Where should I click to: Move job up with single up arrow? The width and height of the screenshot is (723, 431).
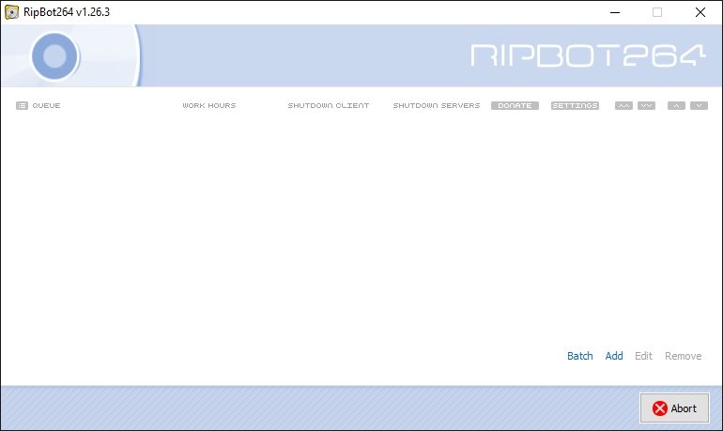click(x=676, y=106)
